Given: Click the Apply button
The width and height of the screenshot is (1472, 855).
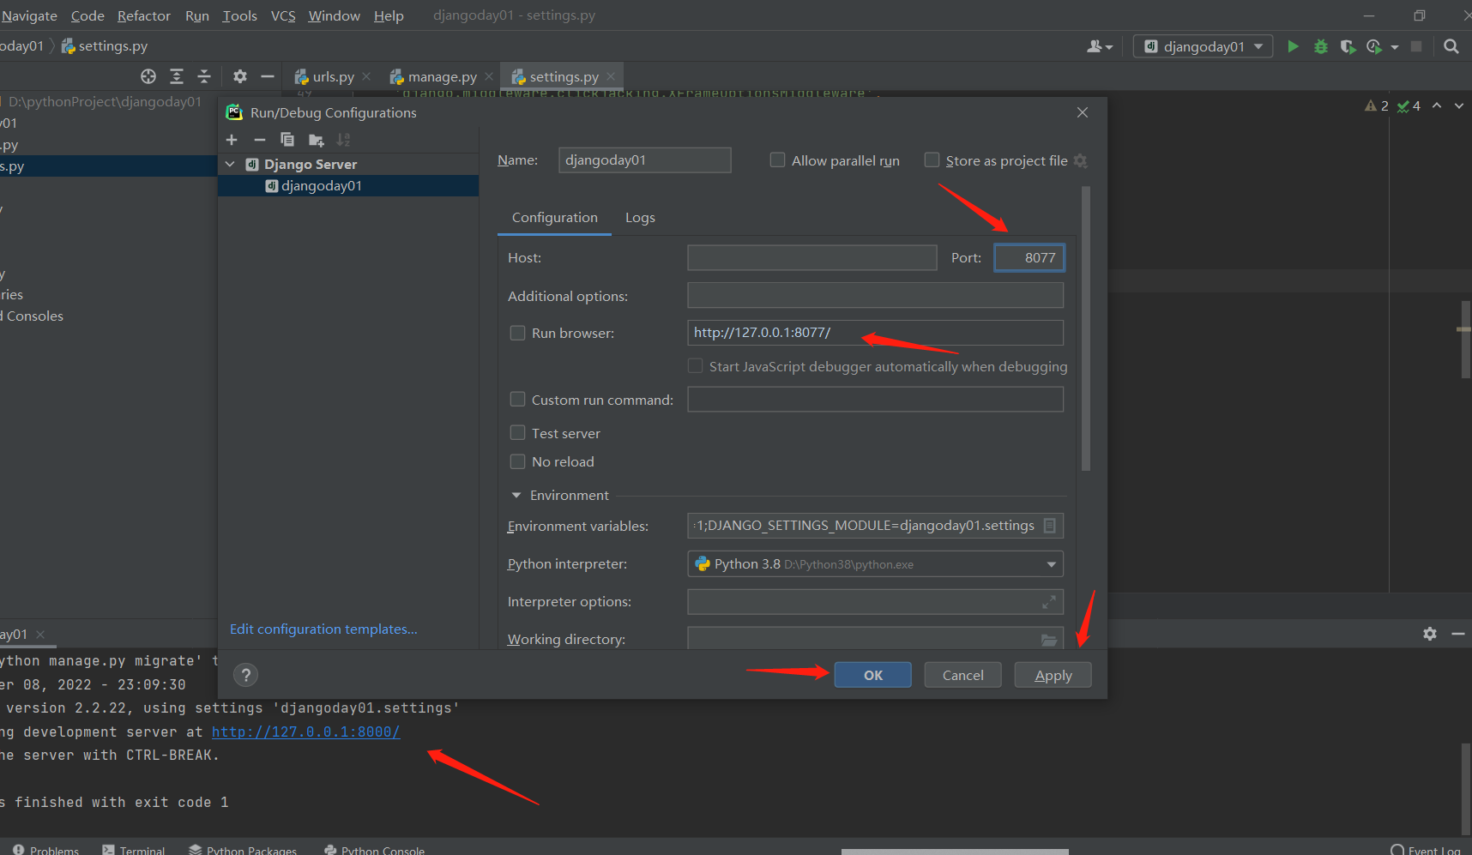Looking at the screenshot, I should tap(1053, 676).
